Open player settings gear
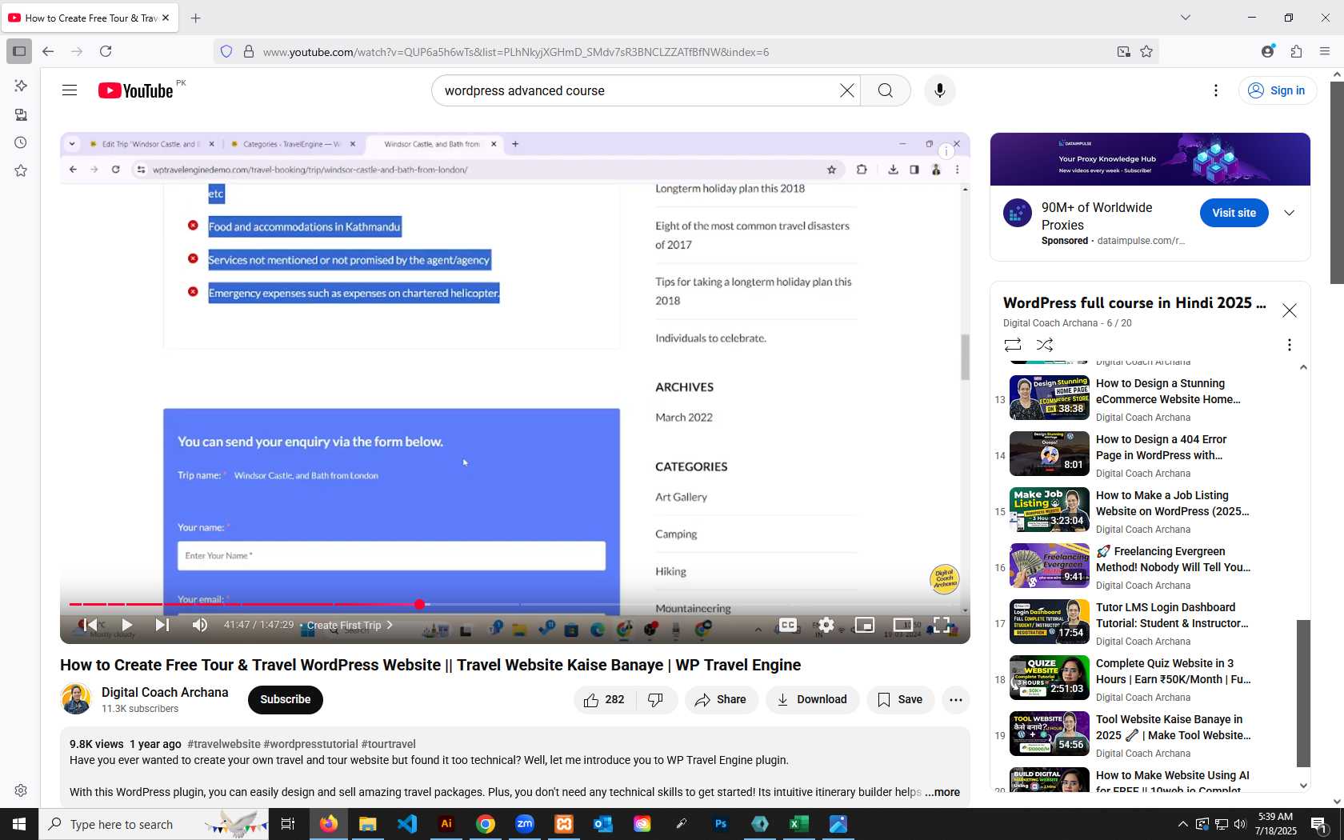The image size is (1344, 840). 826,625
